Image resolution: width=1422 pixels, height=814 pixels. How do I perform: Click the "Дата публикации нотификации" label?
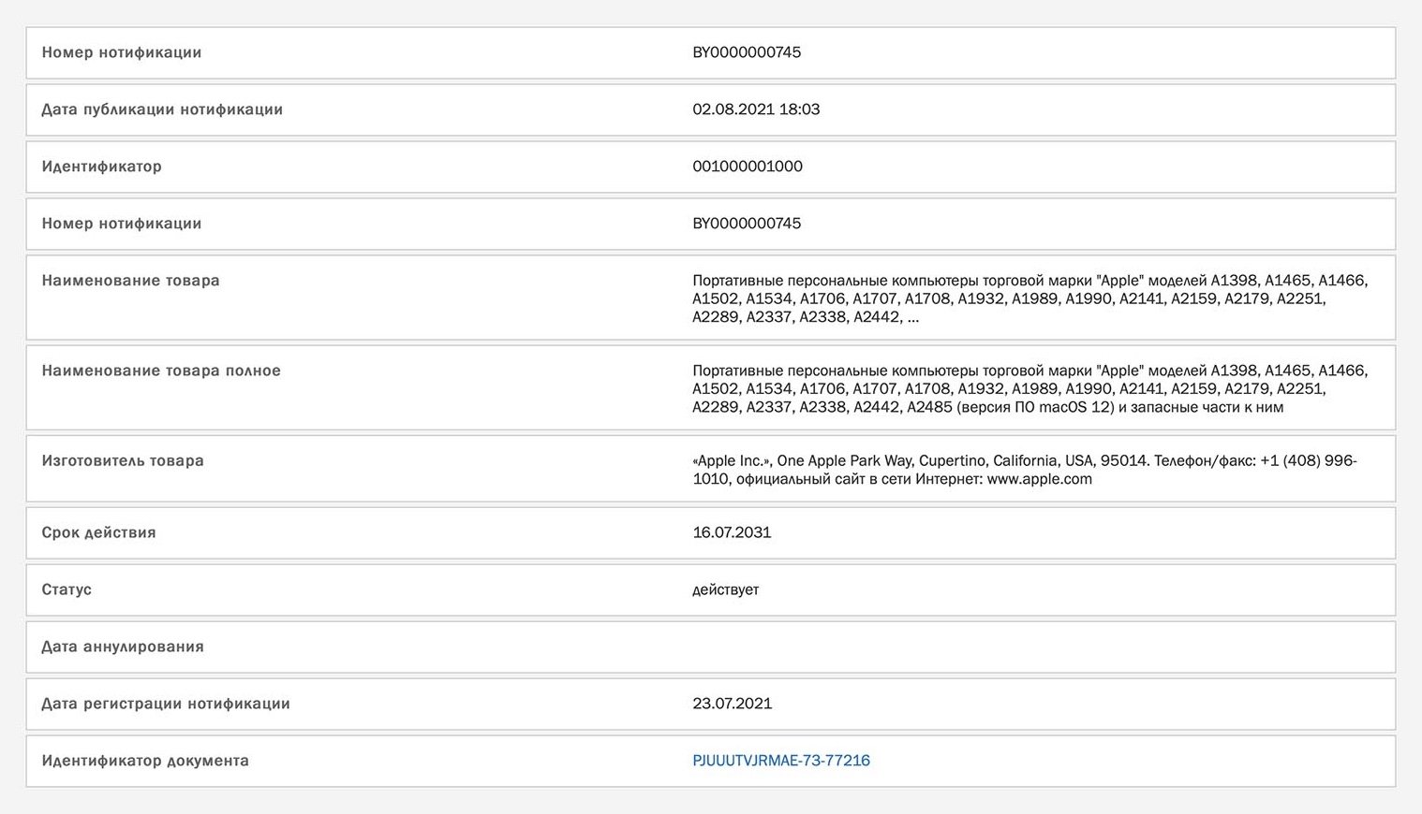coord(162,109)
